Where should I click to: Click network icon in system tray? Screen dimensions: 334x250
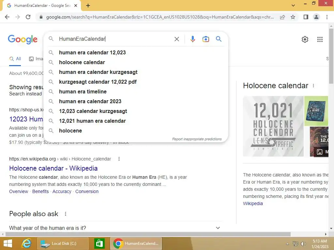coord(295,244)
